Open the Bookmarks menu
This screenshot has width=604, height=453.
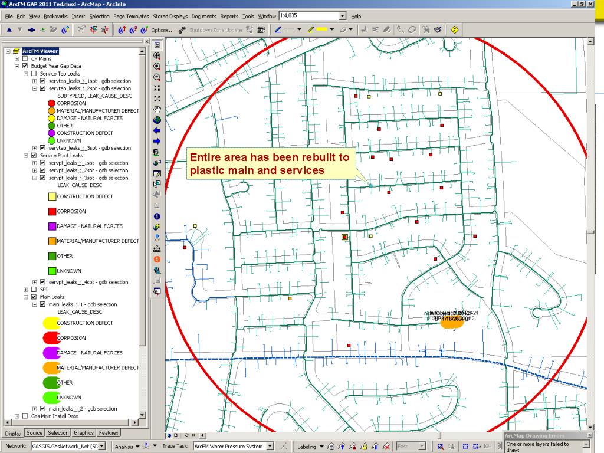coord(55,16)
